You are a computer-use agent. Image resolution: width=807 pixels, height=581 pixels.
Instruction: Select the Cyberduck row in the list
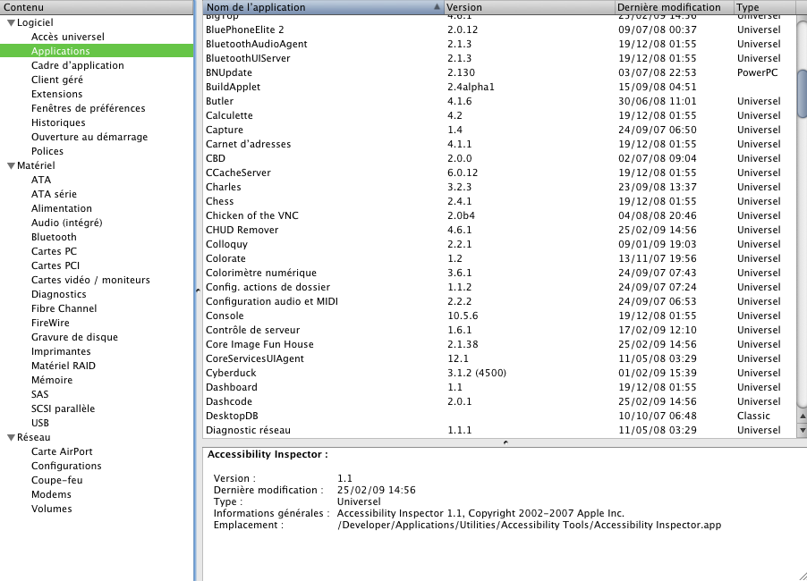click(x=230, y=373)
